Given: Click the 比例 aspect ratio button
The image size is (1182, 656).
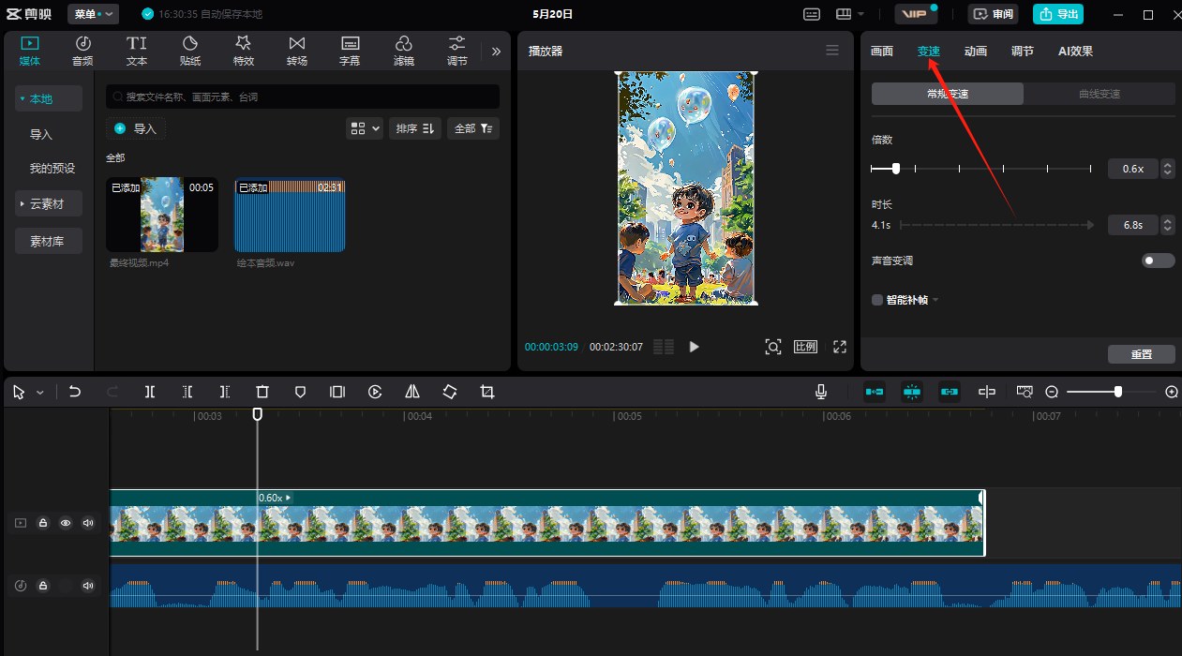Looking at the screenshot, I should [x=805, y=347].
